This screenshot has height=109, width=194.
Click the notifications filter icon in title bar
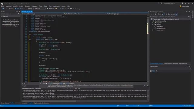pyautogui.click(x=158, y=3)
